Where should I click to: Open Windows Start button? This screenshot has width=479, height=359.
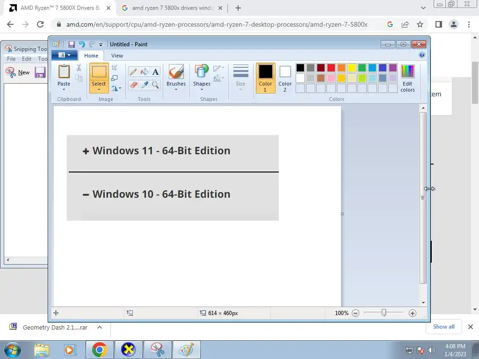(x=13, y=350)
